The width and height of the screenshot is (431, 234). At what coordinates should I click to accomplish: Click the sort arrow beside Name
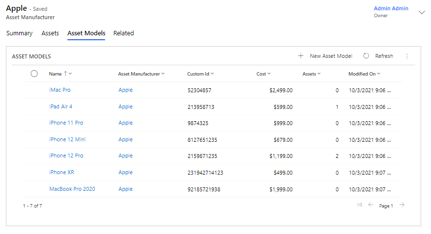(x=65, y=74)
